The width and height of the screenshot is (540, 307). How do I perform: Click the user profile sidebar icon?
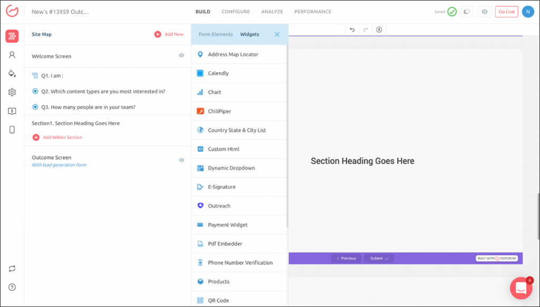tap(12, 55)
